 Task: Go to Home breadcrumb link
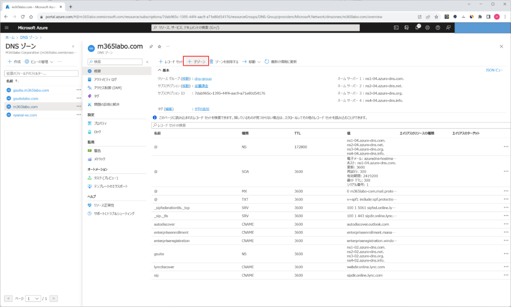[x=10, y=37]
